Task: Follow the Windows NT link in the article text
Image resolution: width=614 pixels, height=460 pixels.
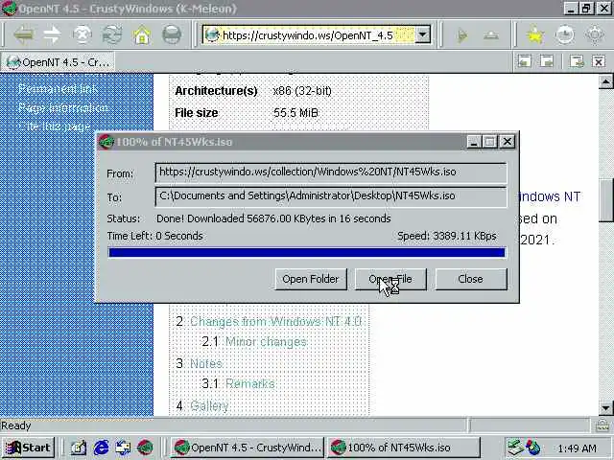Action: [x=550, y=196]
